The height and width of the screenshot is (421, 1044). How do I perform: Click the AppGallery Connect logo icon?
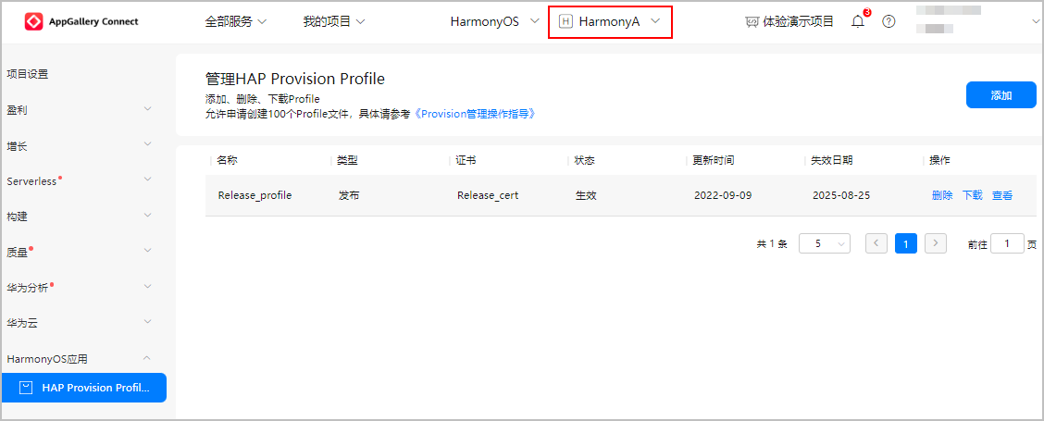(34, 22)
